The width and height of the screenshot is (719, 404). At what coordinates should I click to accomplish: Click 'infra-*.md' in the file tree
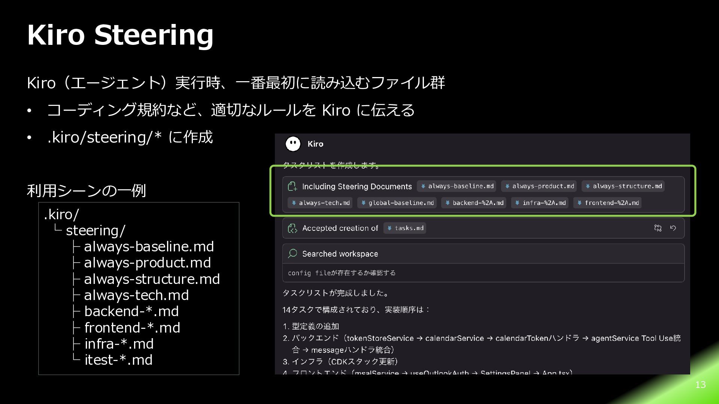coord(119,344)
